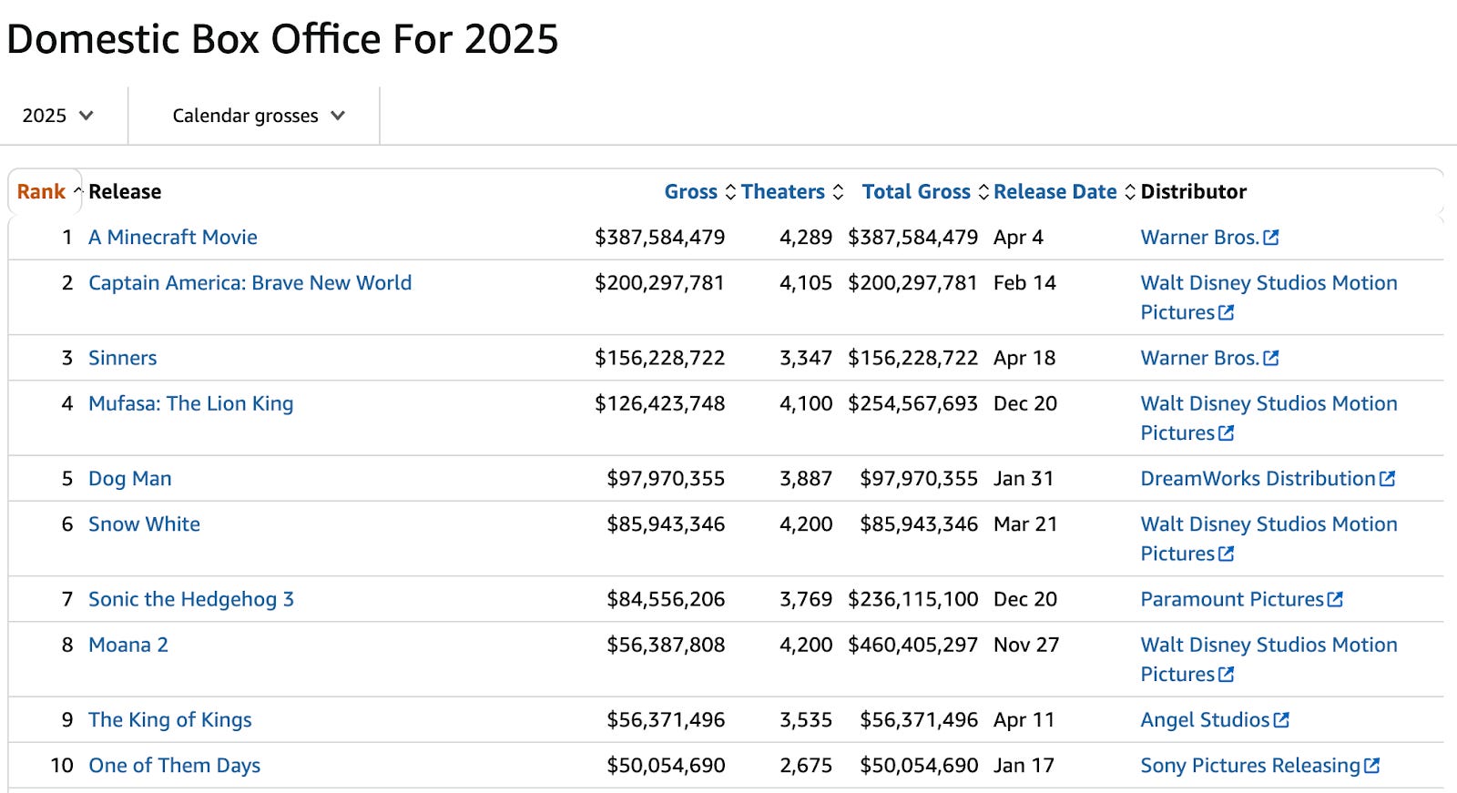The image size is (1457, 793).
Task: Open A Minecraft Movie release link
Action: point(173,237)
